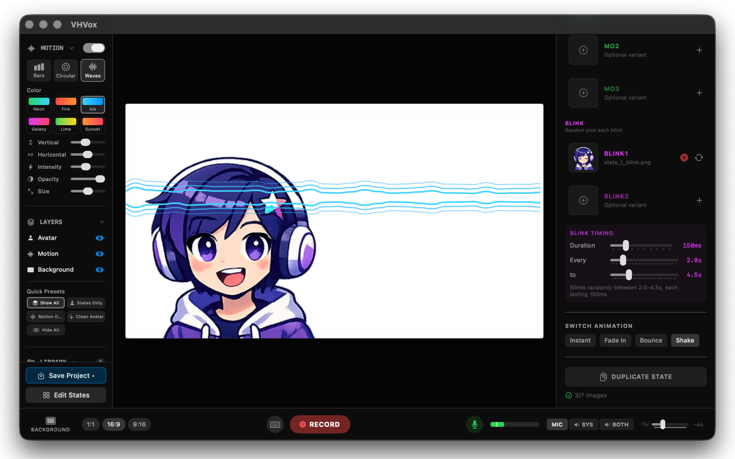Image resolution: width=735 pixels, height=459 pixels.
Task: Click the blink Duration slider
Action: 641,245
